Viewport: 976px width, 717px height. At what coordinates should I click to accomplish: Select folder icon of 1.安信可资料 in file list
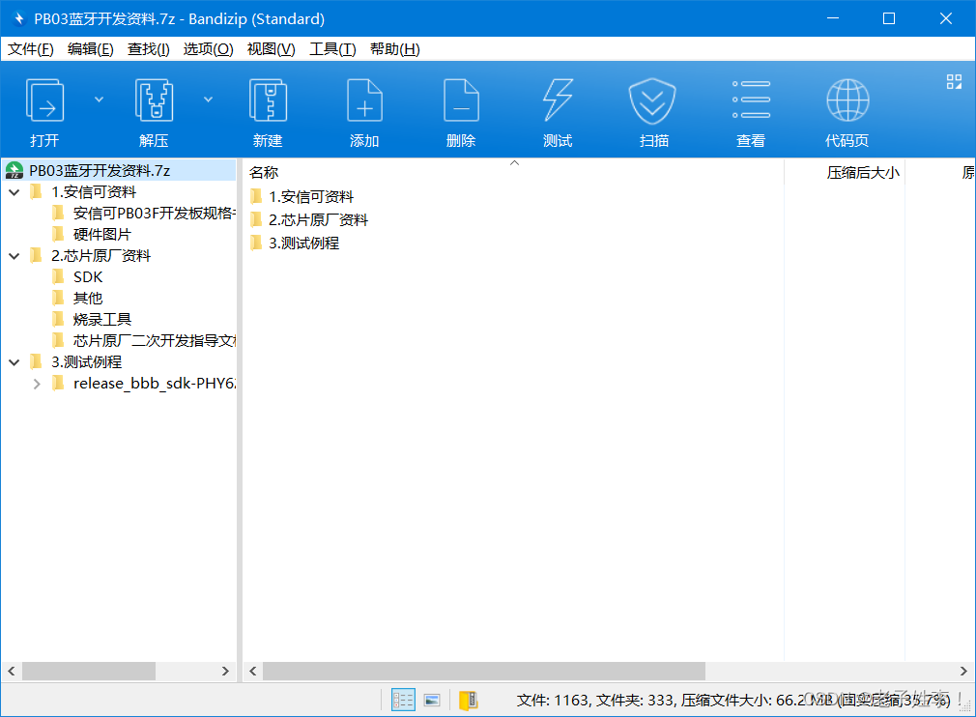[x=256, y=197]
